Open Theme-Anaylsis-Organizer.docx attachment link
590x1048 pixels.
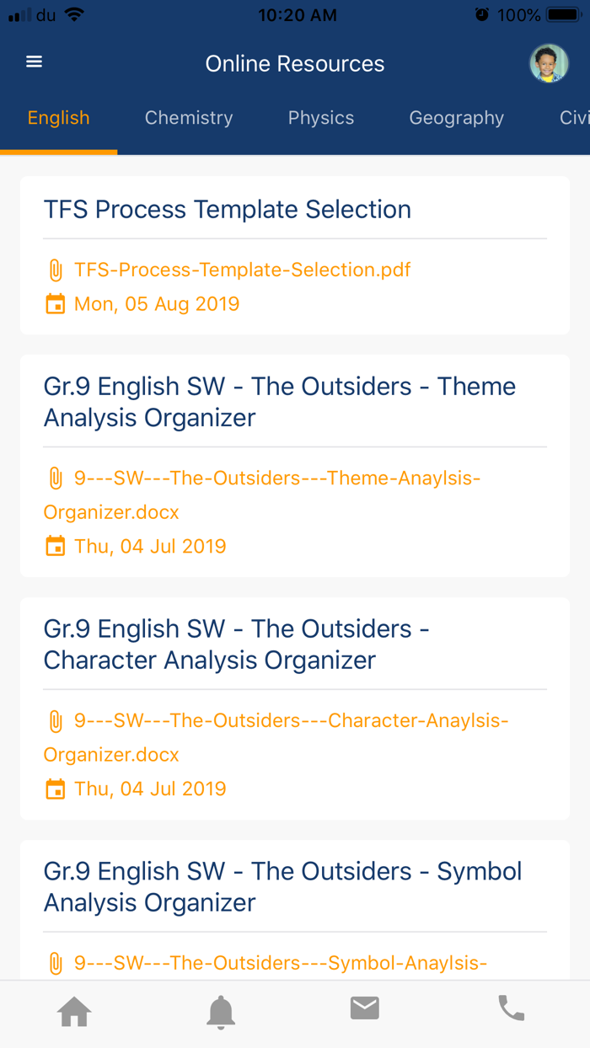[x=262, y=495]
